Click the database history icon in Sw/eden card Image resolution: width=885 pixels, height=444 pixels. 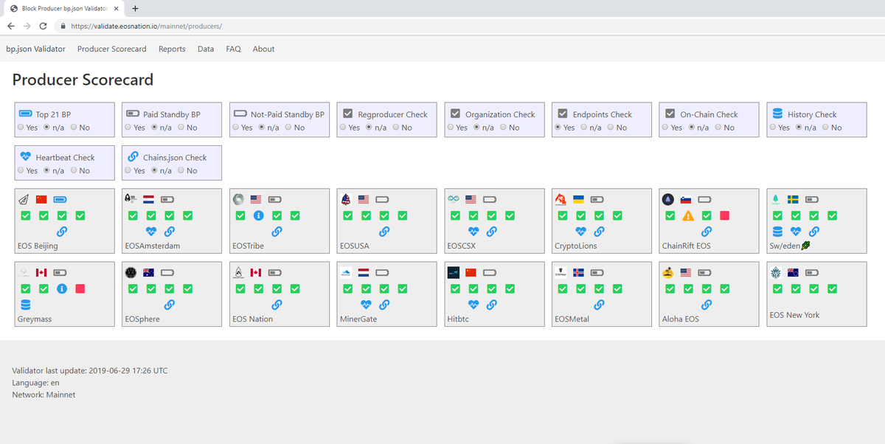(777, 232)
